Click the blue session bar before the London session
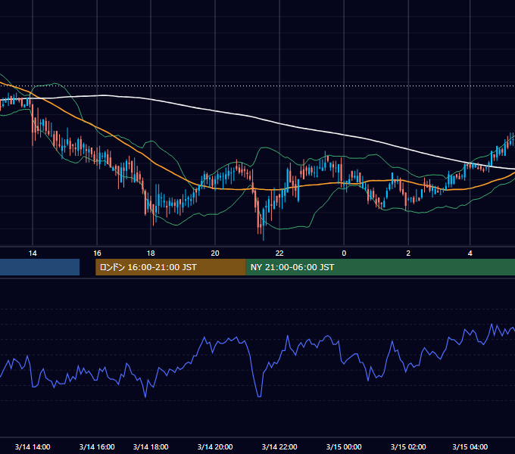515x454 pixels. tap(39, 267)
